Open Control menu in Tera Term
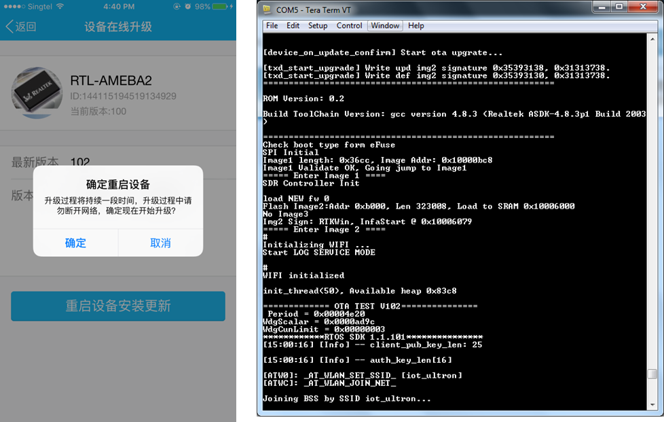Viewport: 664px width, 422px height. point(349,25)
